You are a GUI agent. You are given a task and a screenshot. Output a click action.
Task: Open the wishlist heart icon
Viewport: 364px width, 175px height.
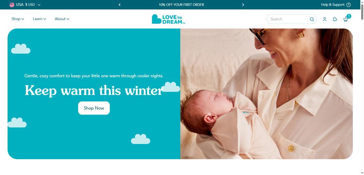point(335,19)
